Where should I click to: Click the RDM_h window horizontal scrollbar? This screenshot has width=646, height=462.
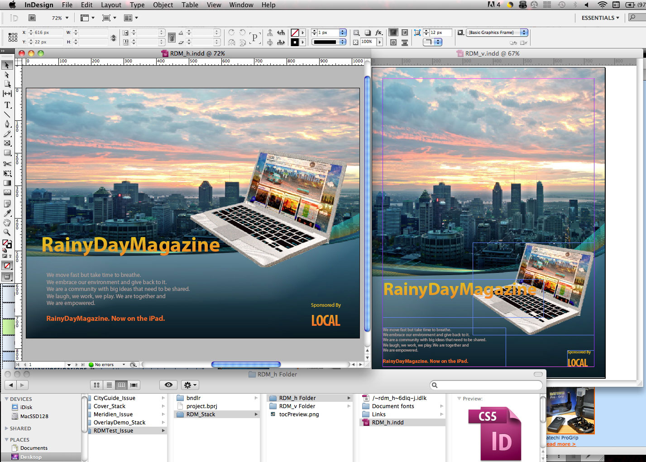[x=246, y=364]
